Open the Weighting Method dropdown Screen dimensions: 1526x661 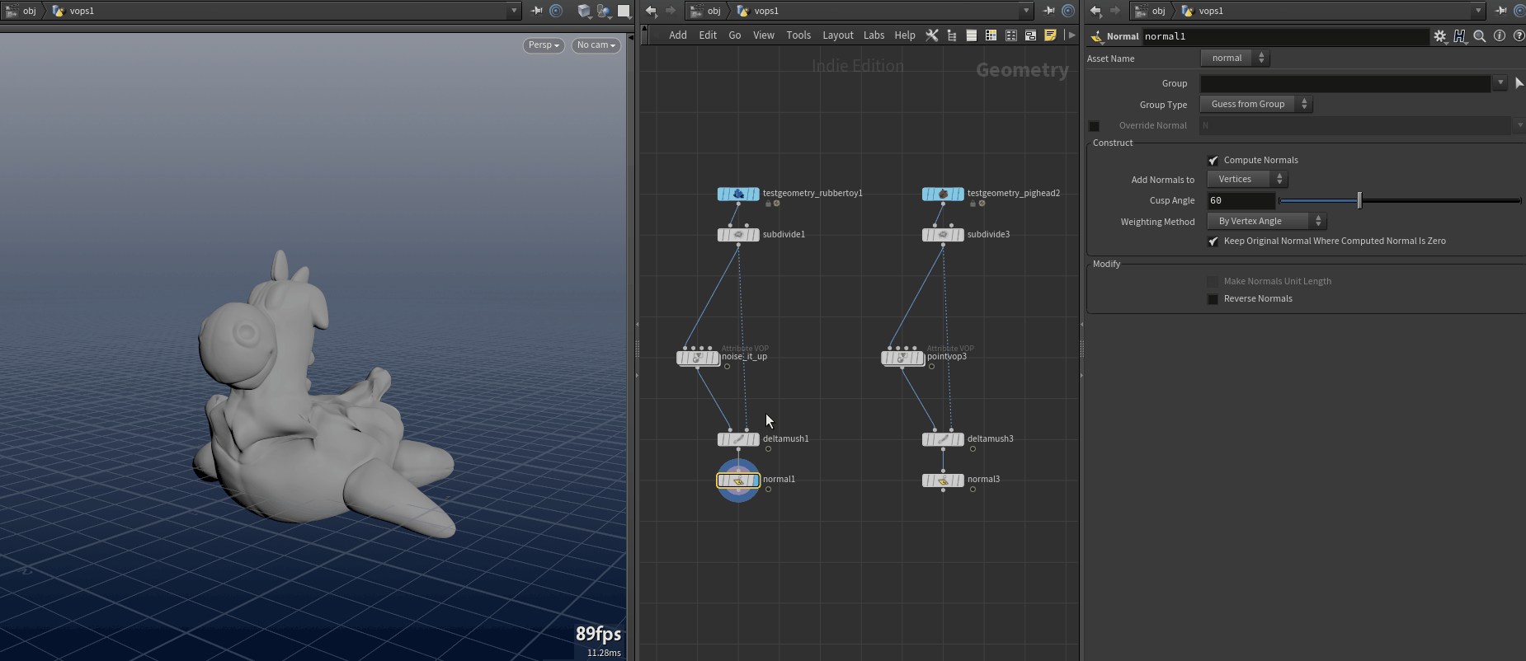point(1267,221)
